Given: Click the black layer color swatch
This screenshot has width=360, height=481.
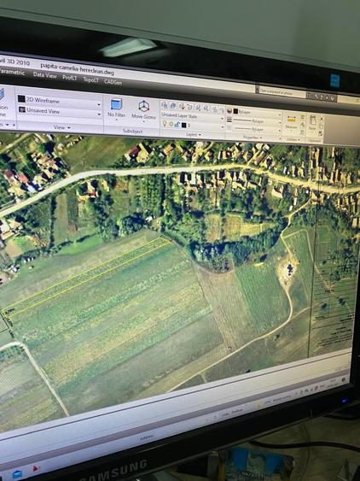Looking at the screenshot, I should [183, 125].
